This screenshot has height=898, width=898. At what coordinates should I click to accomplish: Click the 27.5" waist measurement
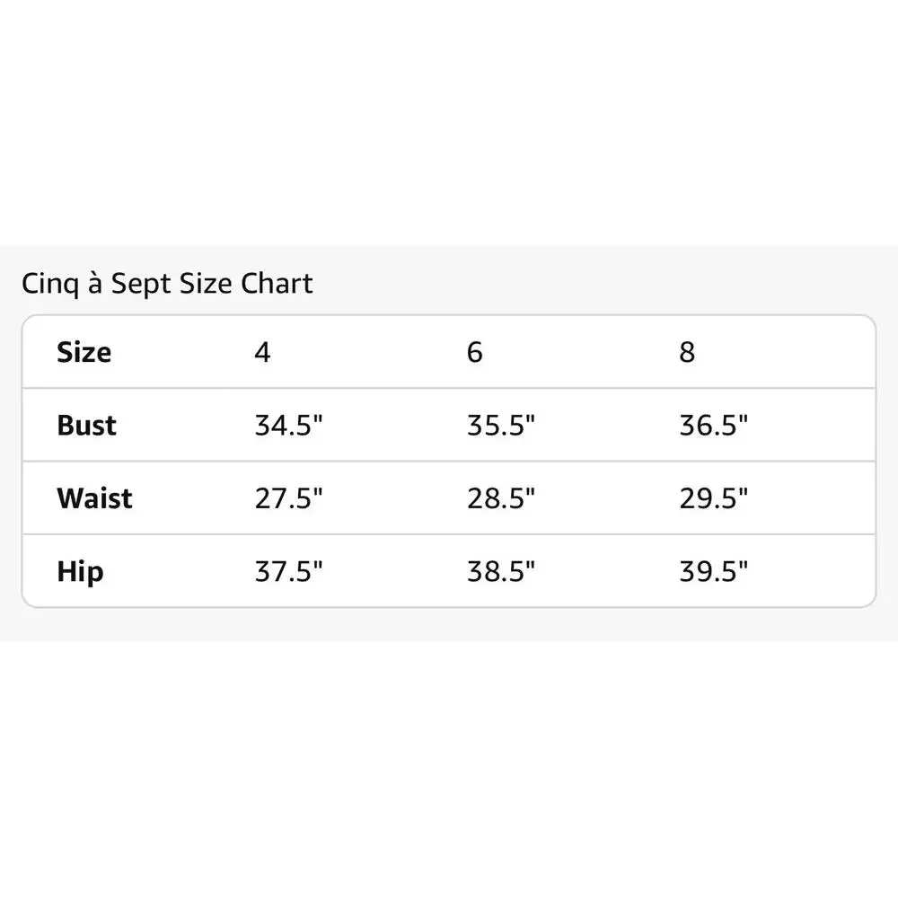click(288, 497)
